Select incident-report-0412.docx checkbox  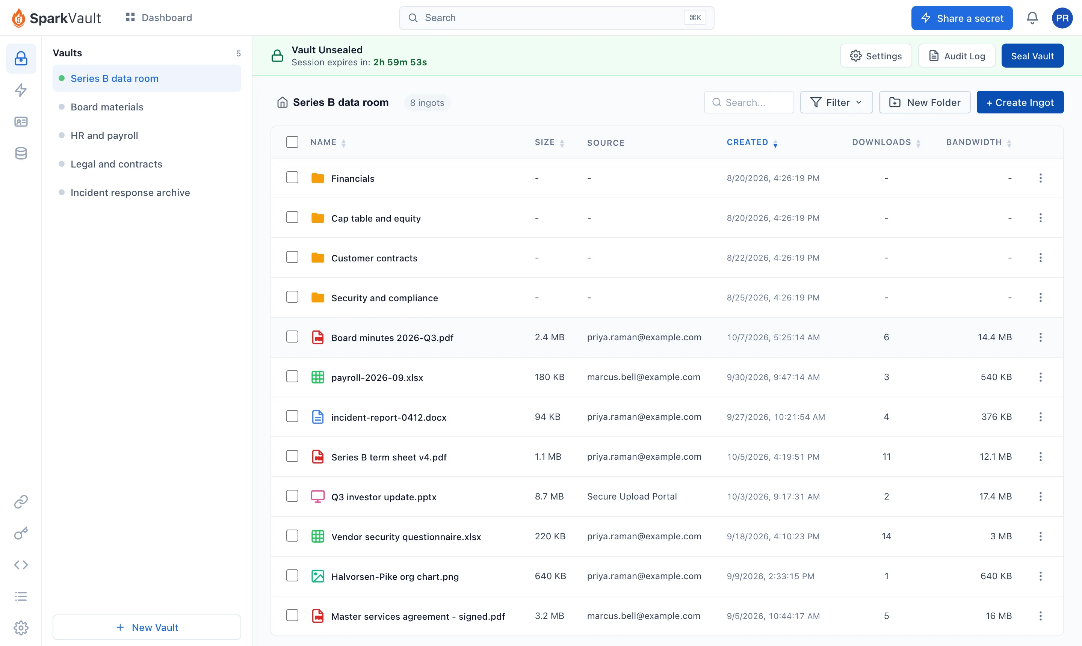click(x=292, y=417)
